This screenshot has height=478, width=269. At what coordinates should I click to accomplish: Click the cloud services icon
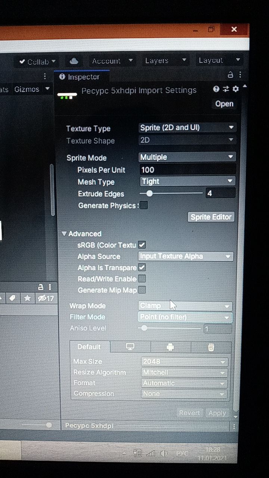point(74,61)
